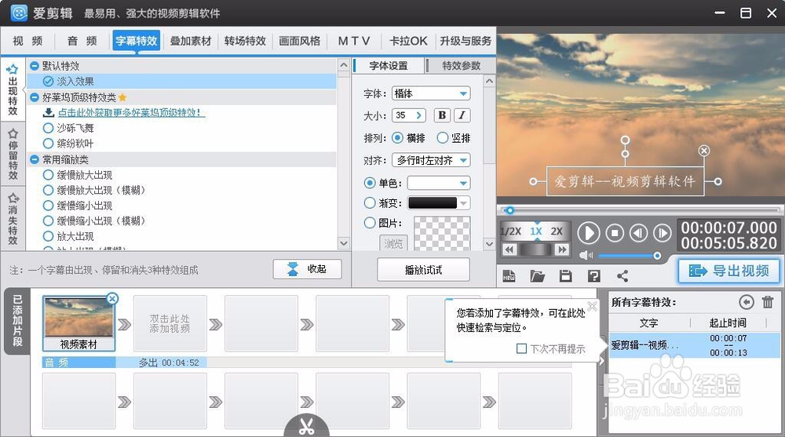Select the 爱剪辑--视频 subtitle row

pyautogui.click(x=695, y=345)
